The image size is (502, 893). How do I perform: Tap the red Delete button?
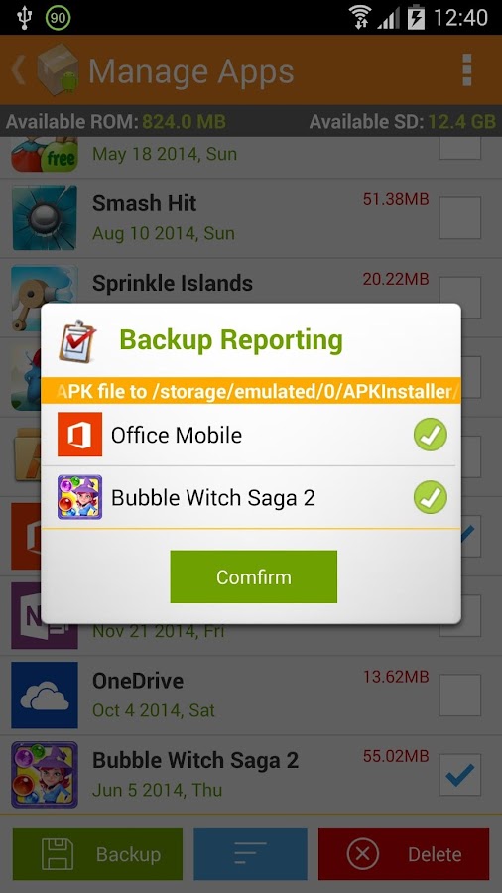pyautogui.click(x=404, y=853)
